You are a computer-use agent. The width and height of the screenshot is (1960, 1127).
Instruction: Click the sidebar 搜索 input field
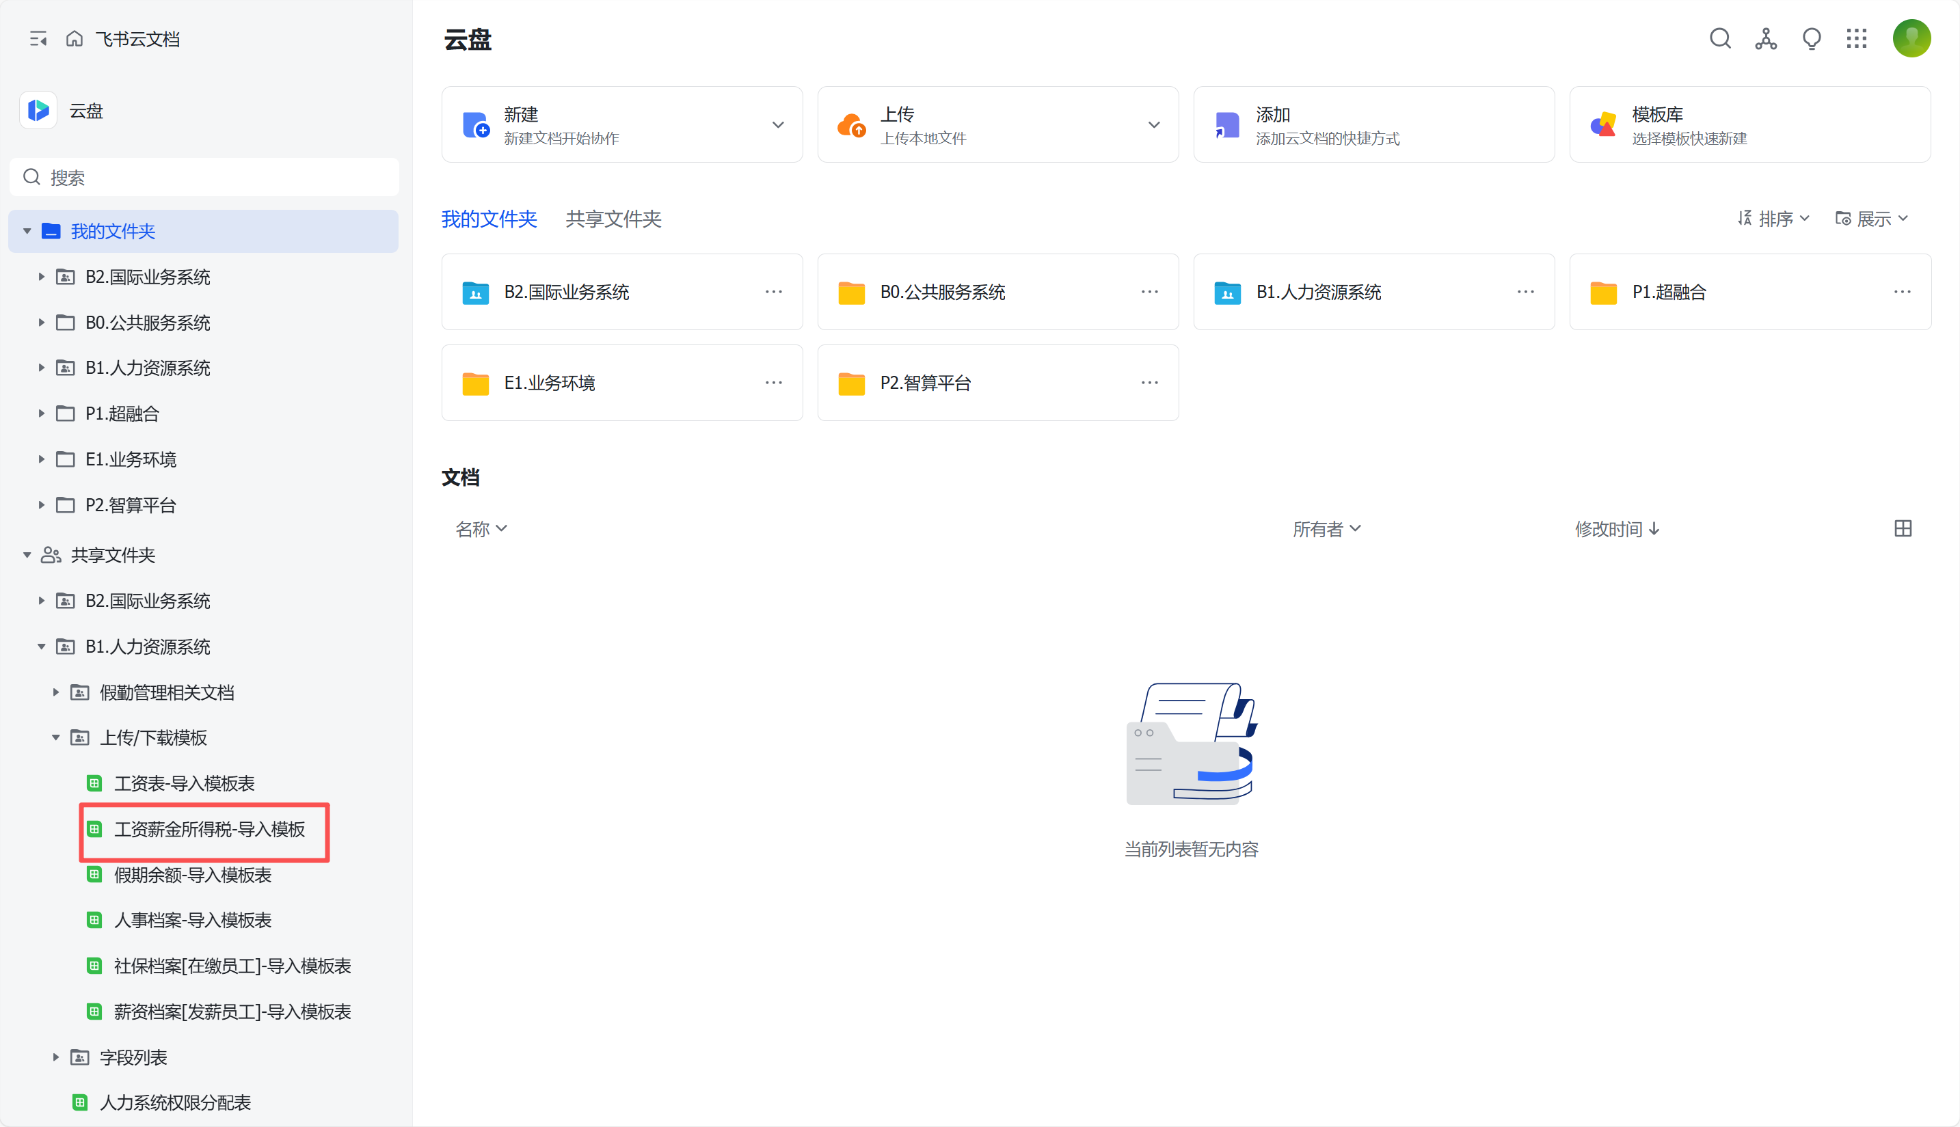(x=204, y=177)
